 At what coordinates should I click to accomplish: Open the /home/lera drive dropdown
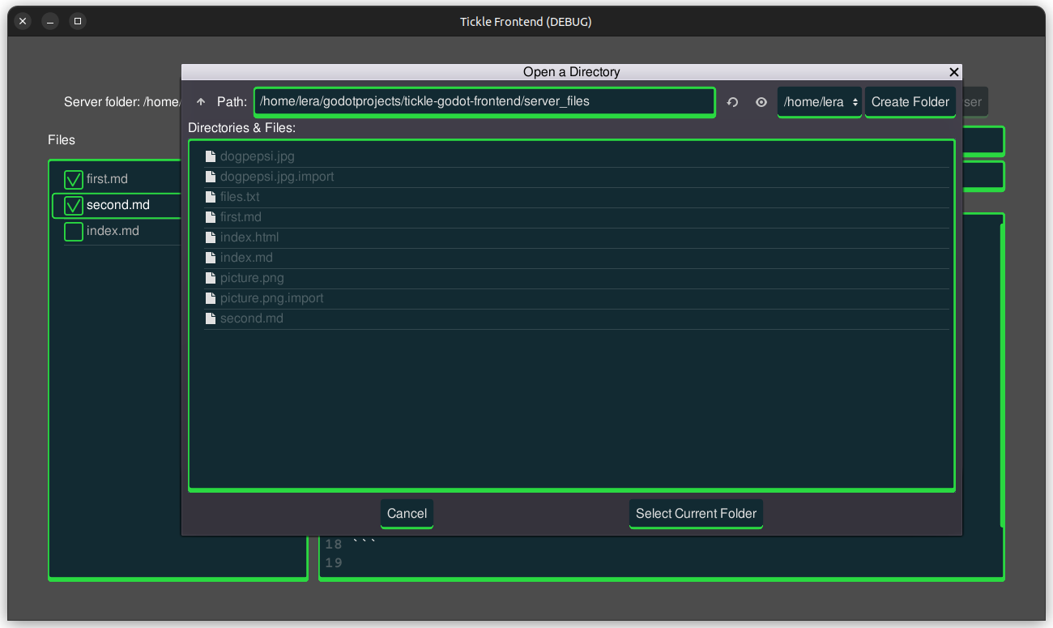click(x=819, y=102)
